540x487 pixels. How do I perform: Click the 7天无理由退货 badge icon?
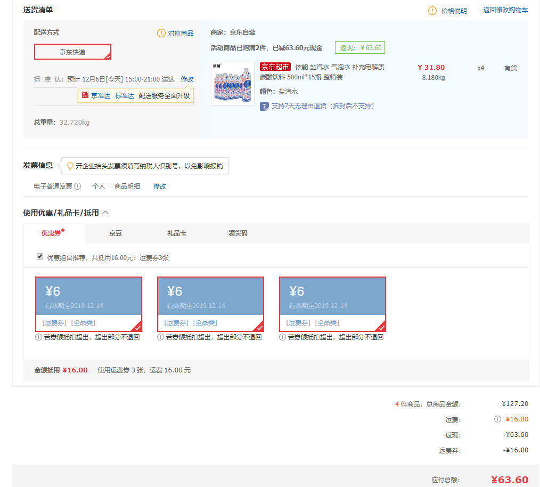(x=264, y=107)
